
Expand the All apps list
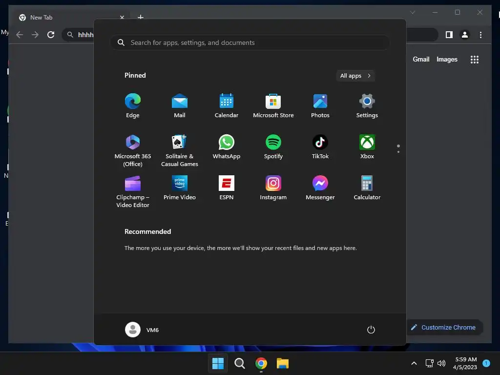[355, 76]
